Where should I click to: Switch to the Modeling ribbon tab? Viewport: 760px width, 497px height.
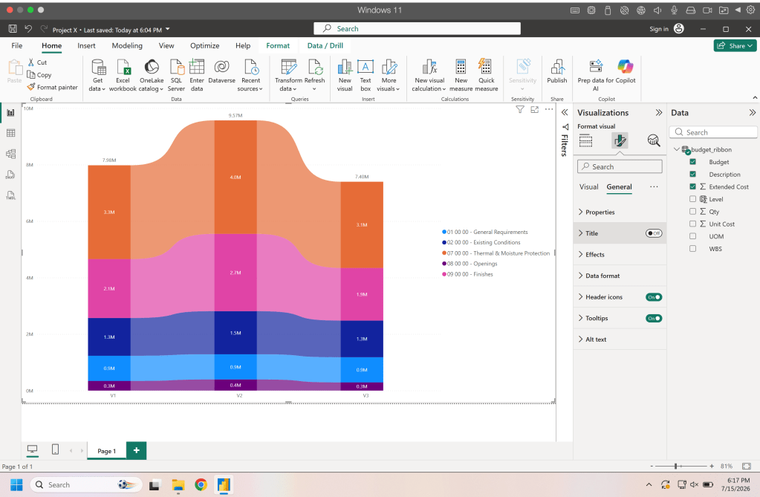click(127, 45)
